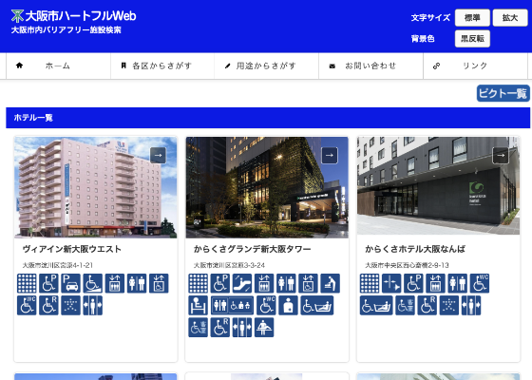Click 大阪市内バリアフリー施設検索 subtitle
532x380 pixels.
[66, 29]
